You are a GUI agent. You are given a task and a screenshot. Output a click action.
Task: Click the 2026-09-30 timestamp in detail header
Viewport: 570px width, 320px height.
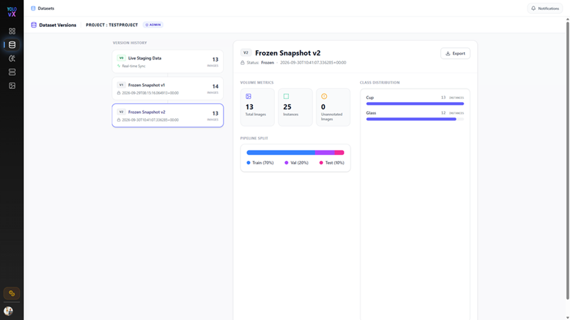pos(313,62)
